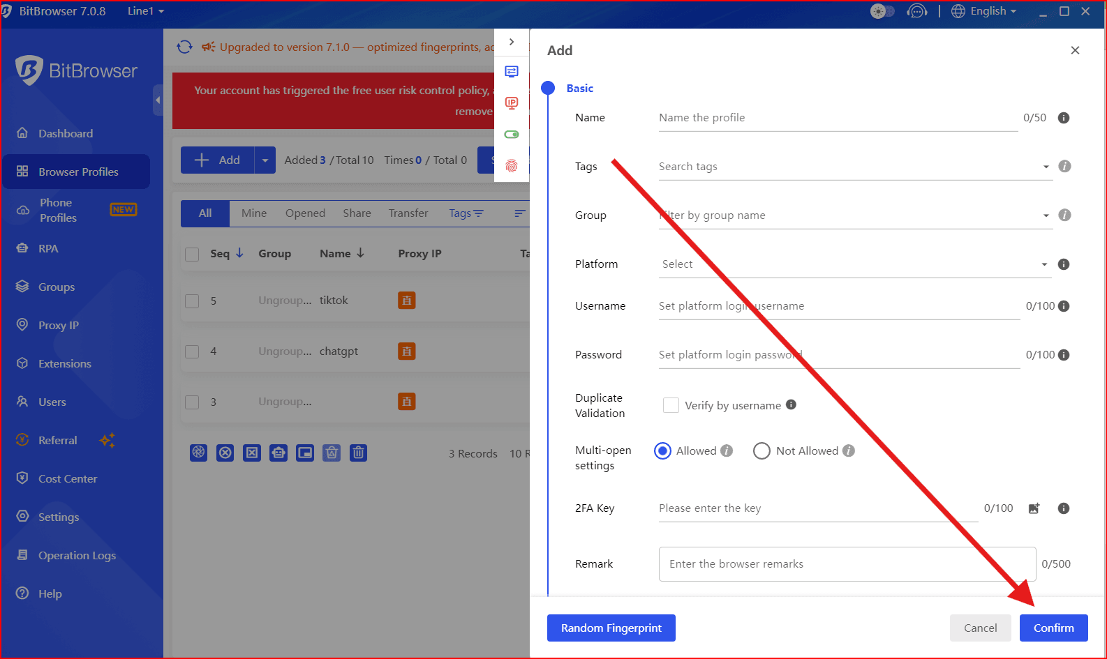Click the fingerprint icon in side strip
Image resolution: width=1107 pixels, height=659 pixels.
pyautogui.click(x=512, y=166)
